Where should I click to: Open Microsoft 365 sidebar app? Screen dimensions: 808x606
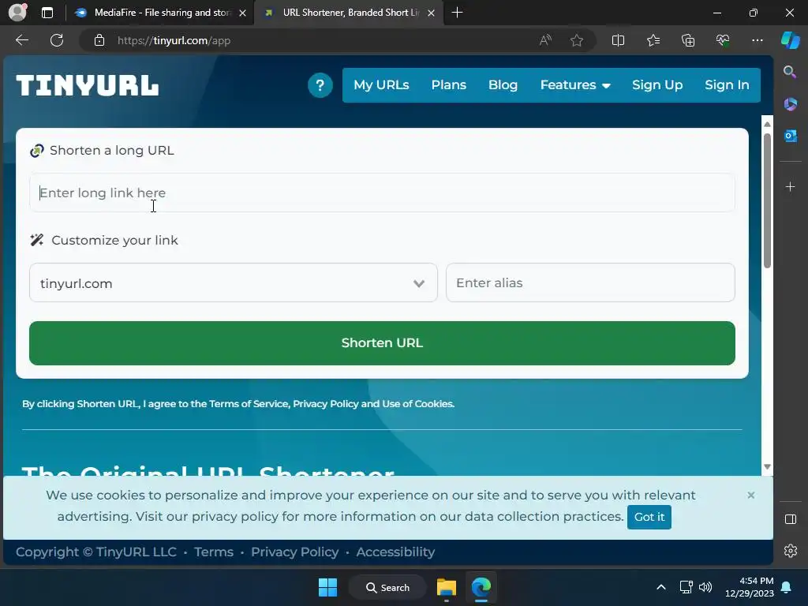click(790, 104)
